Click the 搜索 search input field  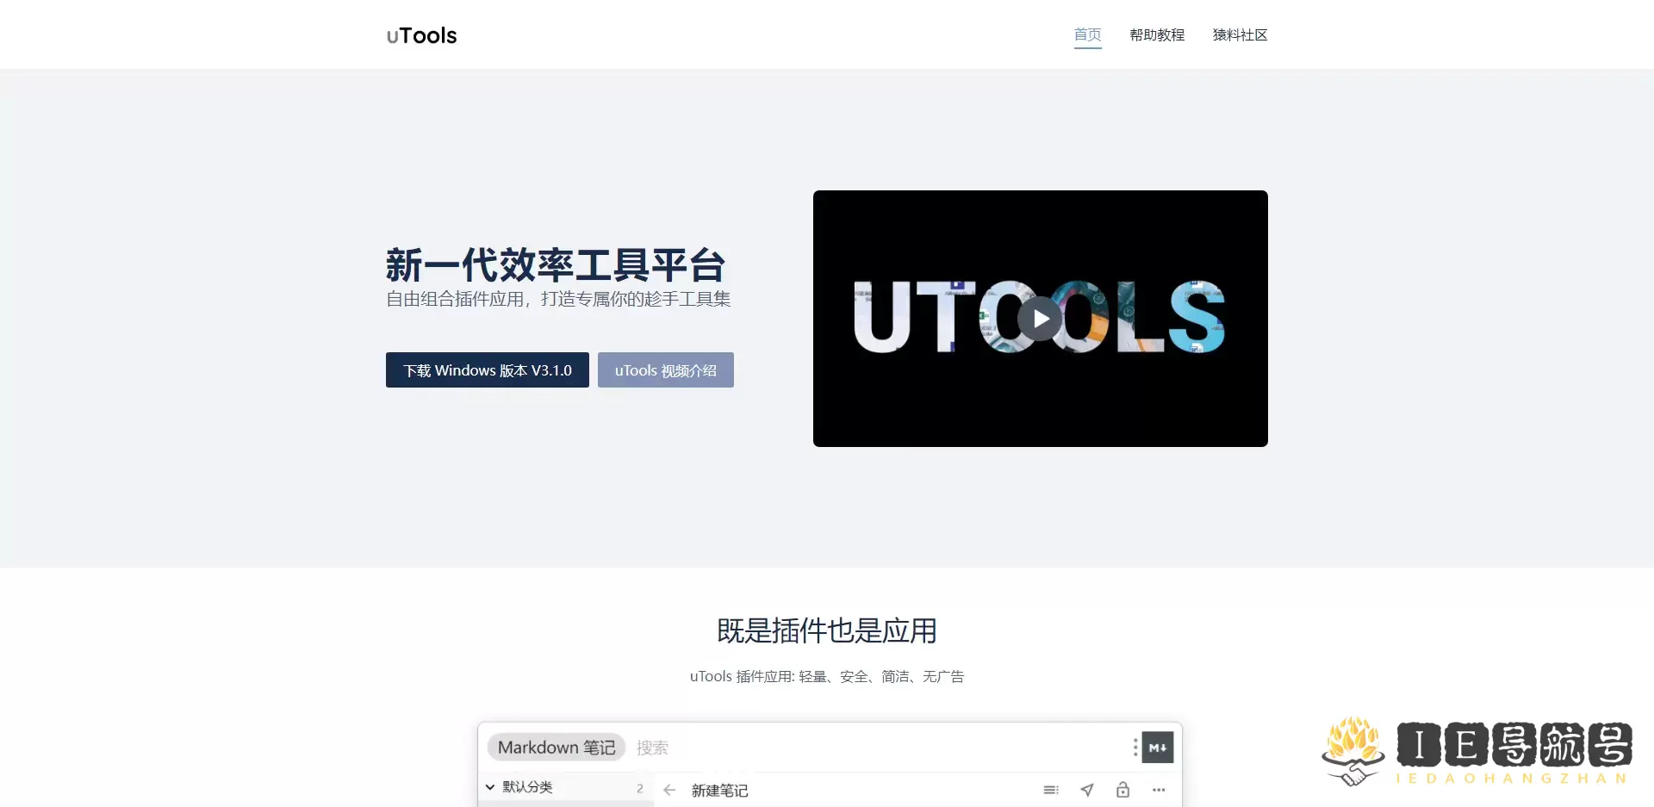pyautogui.click(x=652, y=747)
